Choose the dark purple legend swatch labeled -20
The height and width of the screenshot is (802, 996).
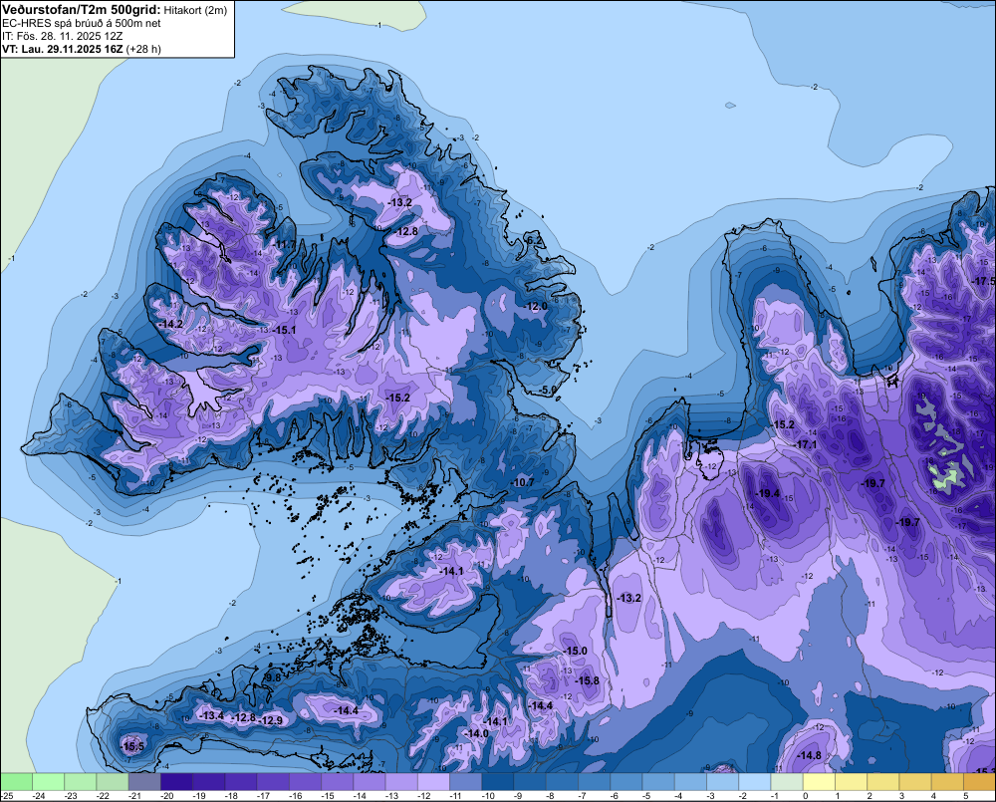point(176,781)
